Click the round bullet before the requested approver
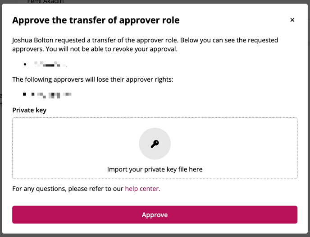The height and width of the screenshot is (237, 310). pyautogui.click(x=25, y=65)
